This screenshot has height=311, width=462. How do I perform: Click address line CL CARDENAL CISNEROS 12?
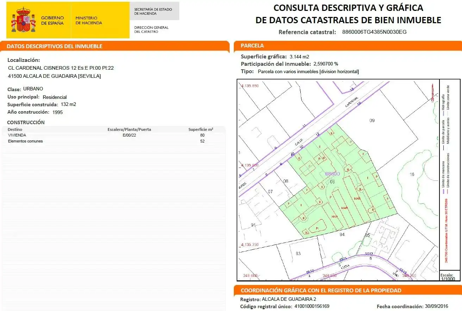click(x=61, y=68)
